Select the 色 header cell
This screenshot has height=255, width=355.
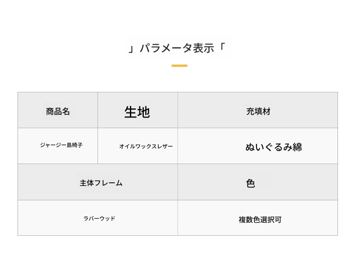250,183
